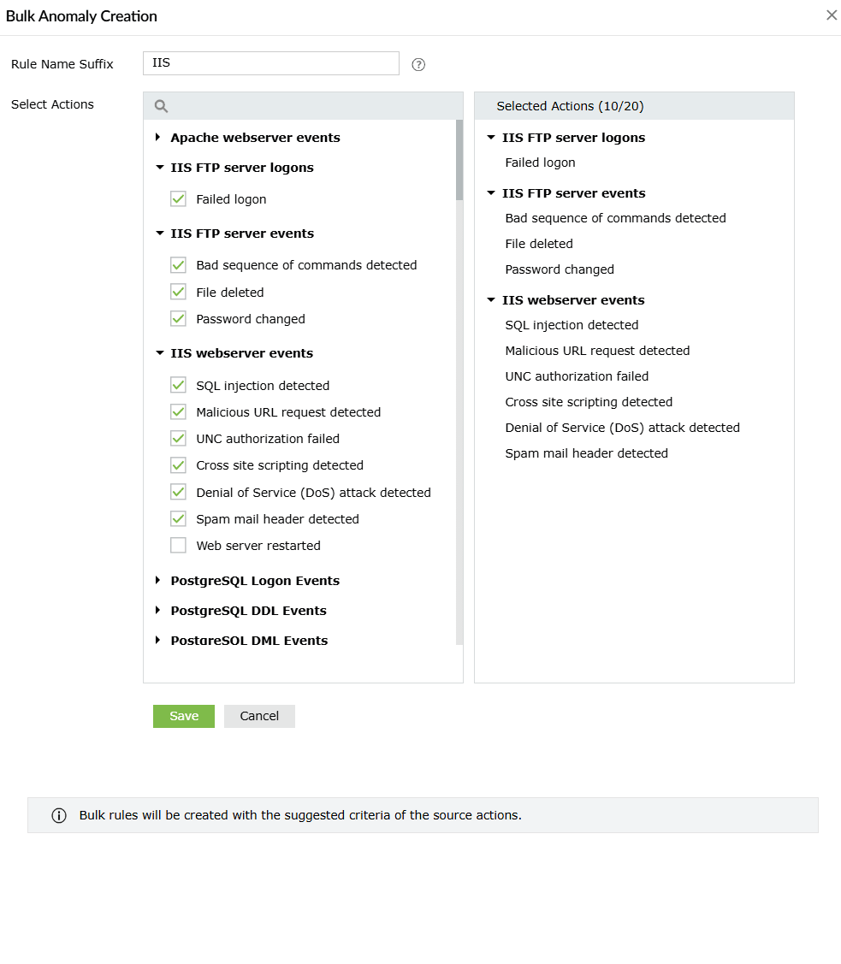Select Spam mail header detected in Selected Actions
The width and height of the screenshot is (841, 964).
(x=586, y=453)
